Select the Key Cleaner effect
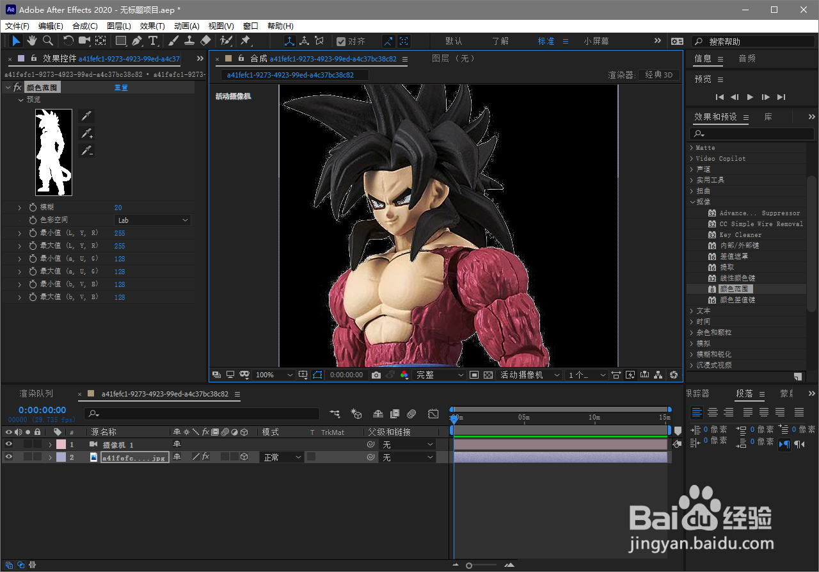Screen dimensions: 819x572 coord(740,234)
